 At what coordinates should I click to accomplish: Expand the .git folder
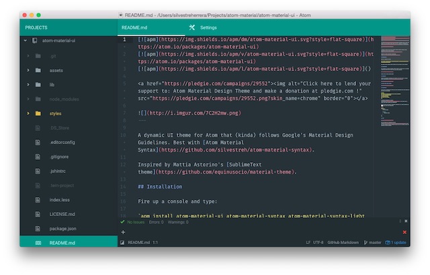pos(28,56)
